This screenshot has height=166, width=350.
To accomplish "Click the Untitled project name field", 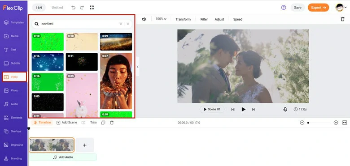I will point(57,8).
